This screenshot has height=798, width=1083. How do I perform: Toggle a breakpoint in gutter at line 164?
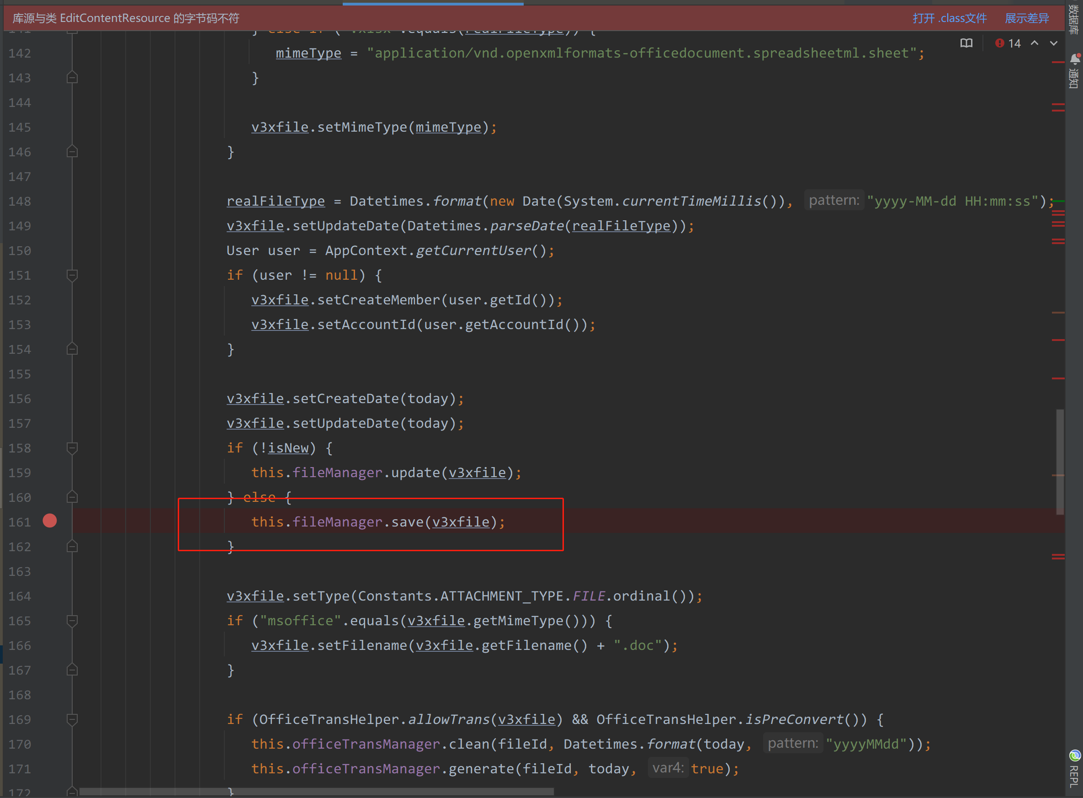(50, 596)
